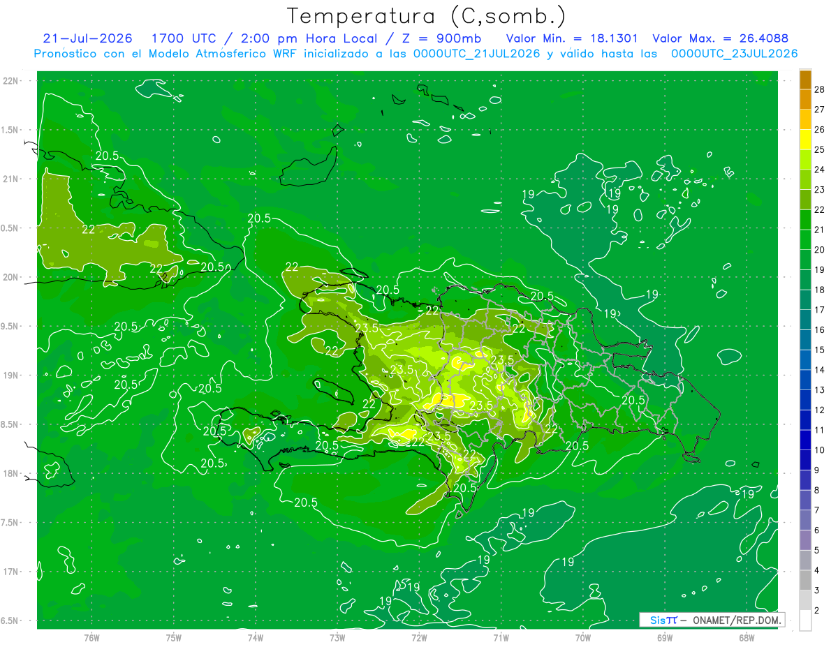Click the "Valor Max. = 26.4088" value
838x647 pixels.
click(x=721, y=38)
